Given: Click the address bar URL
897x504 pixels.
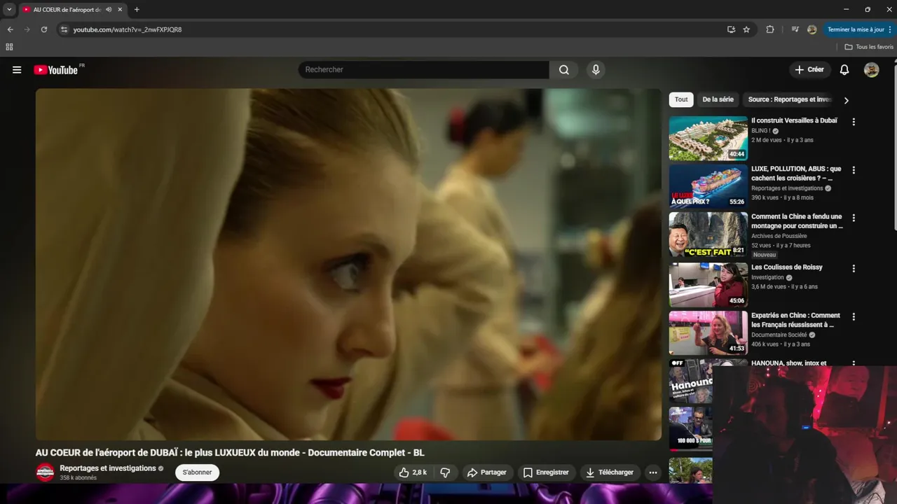Looking at the screenshot, I should tap(127, 29).
